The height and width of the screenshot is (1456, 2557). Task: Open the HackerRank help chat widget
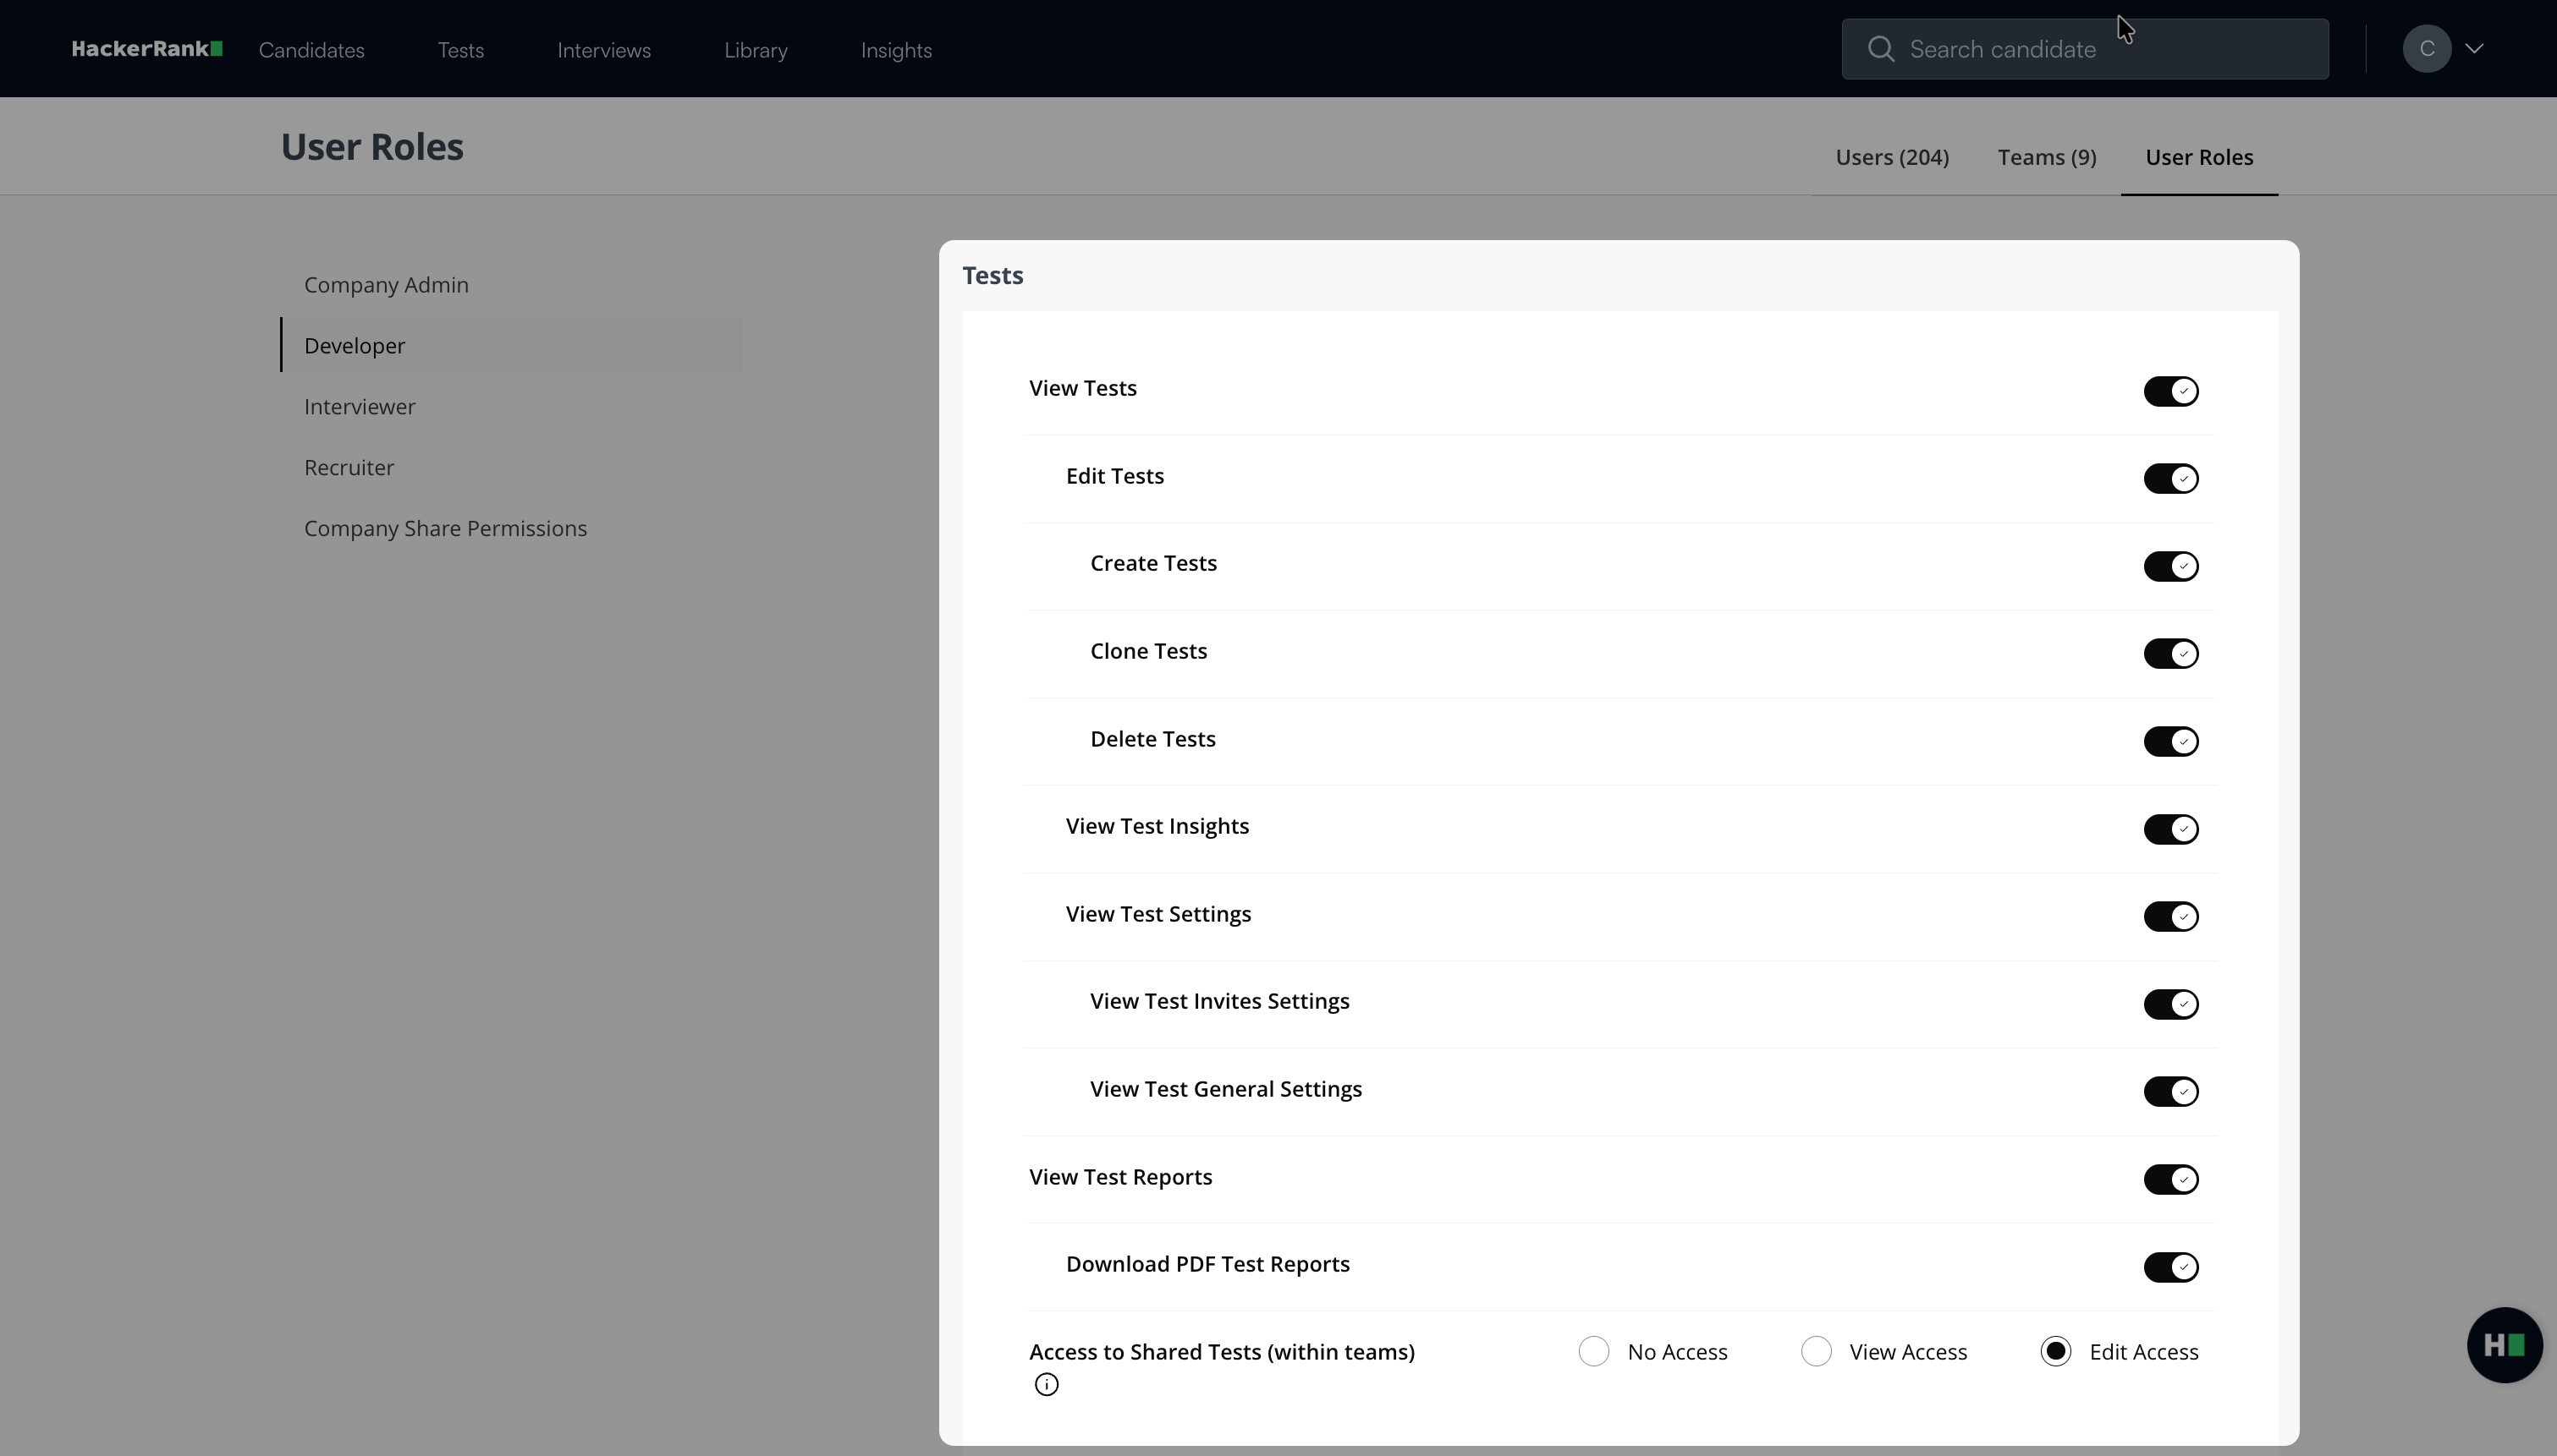click(2504, 1345)
